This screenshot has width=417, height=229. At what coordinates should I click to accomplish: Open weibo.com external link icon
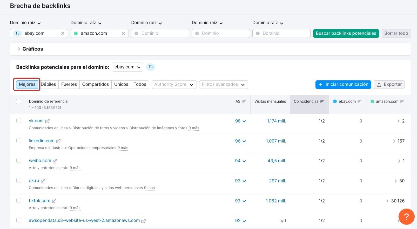coord(55,161)
